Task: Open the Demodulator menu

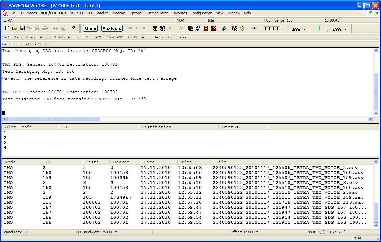Action: coord(157,13)
